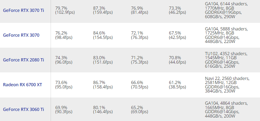Open the GeForce RTX 2080 Ti link
260x121 pixels.
24,60
